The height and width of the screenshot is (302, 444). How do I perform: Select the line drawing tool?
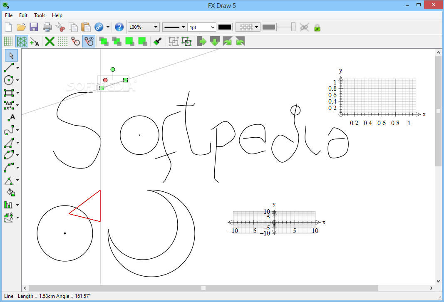(x=9, y=68)
